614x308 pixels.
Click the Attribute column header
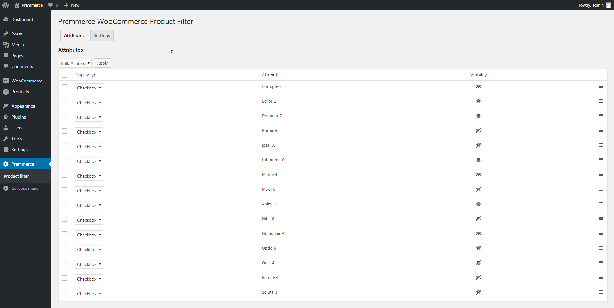click(x=271, y=75)
